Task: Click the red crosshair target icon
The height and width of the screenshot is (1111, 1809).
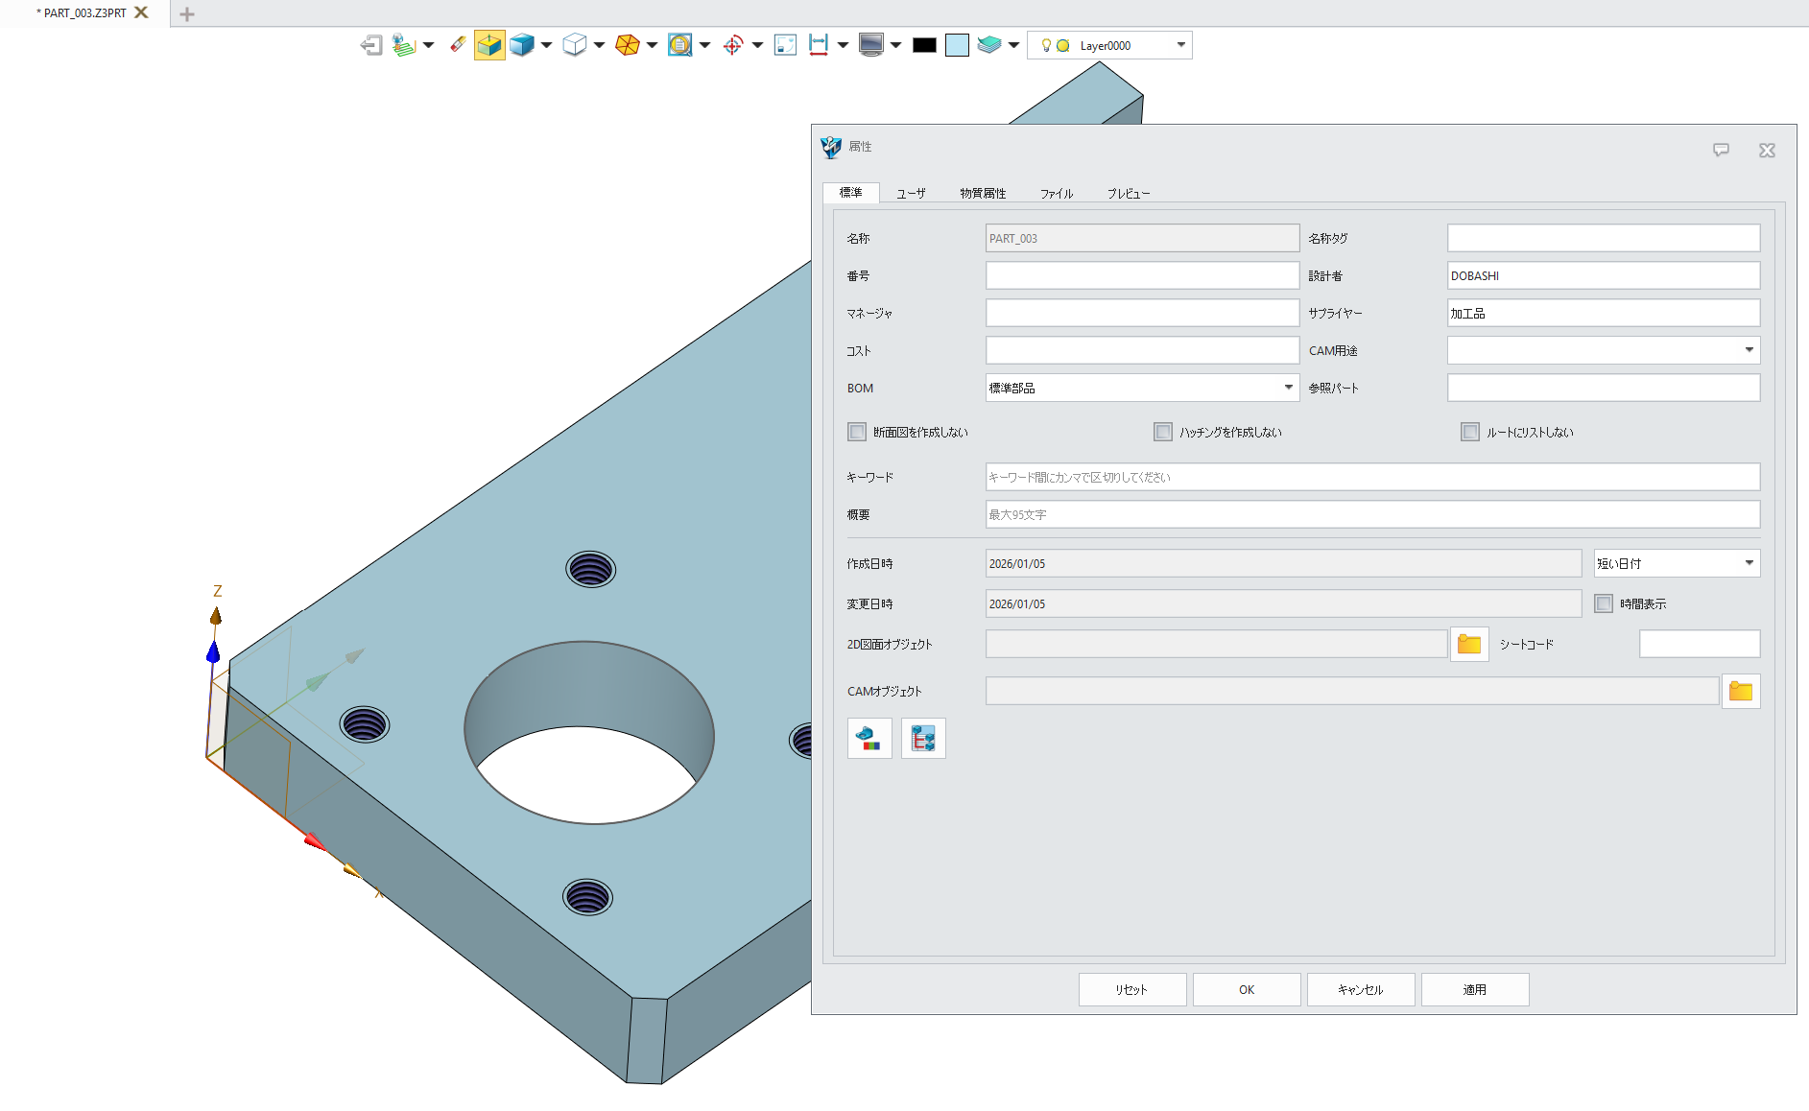Action: (732, 45)
